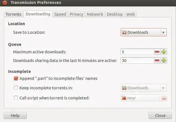Click the plus icon for N minutes value
Image resolution: width=176 pixels, height=122 pixels.
click(x=164, y=60)
